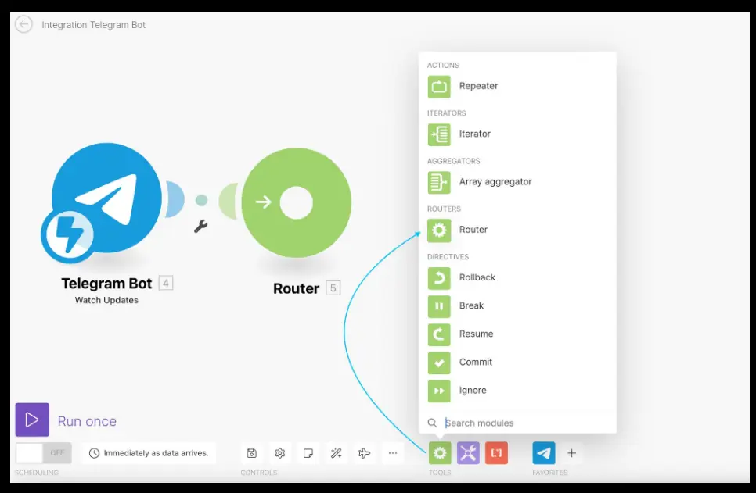756x493 pixels.
Task: Open schedule setting Immediately as data arrives
Action: (x=149, y=453)
